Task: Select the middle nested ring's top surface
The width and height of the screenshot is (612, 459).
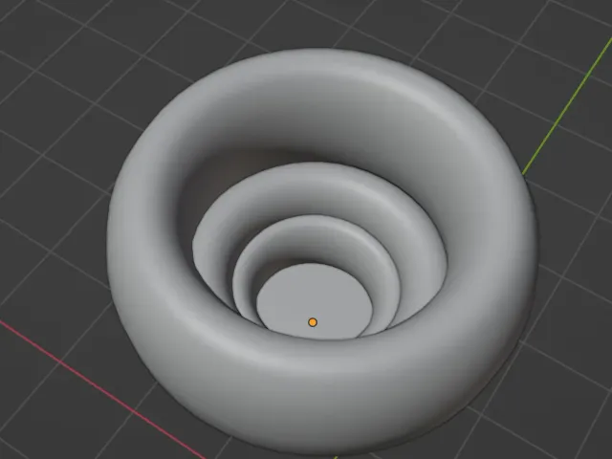Action: point(320,184)
